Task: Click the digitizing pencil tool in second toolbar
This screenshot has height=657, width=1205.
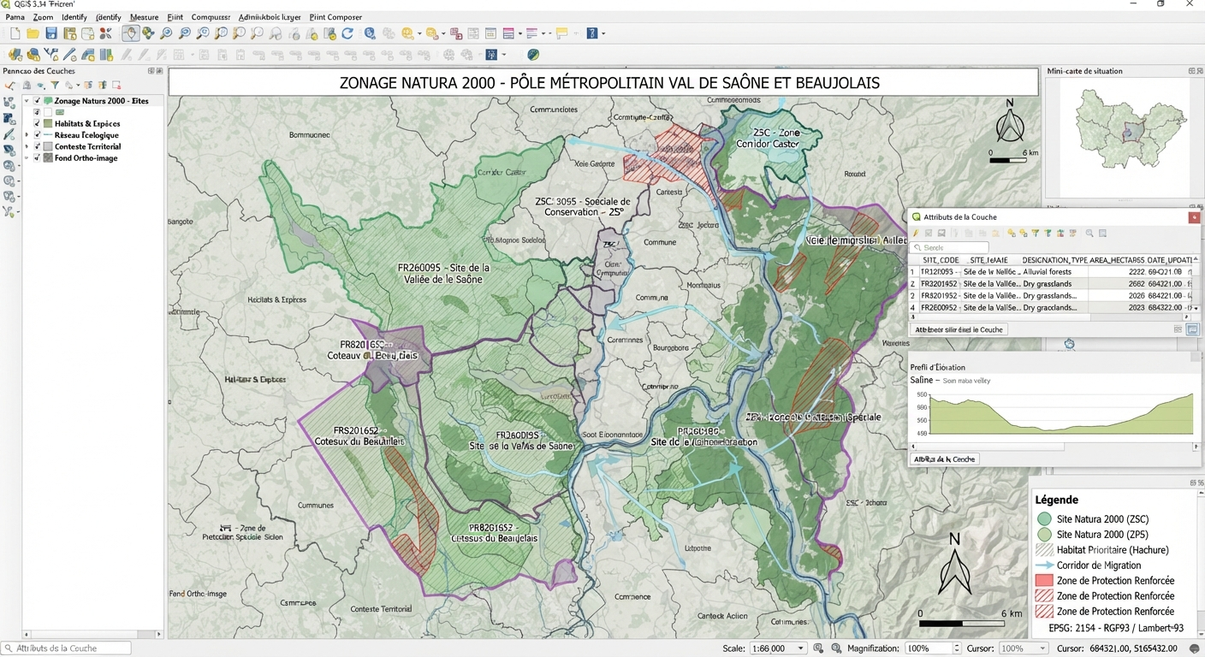Action: pyautogui.click(x=69, y=55)
